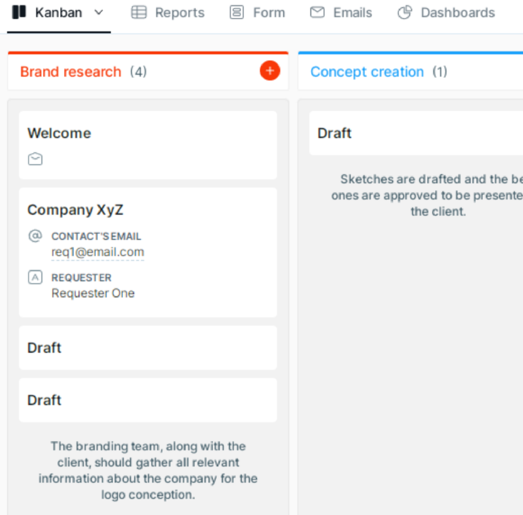The width and height of the screenshot is (523, 515).
Task: Click the Kanban board icon
Action: pyautogui.click(x=19, y=12)
